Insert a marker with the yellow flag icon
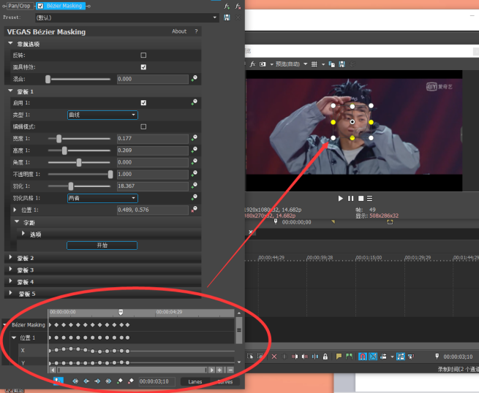Screen dimensions: 479x393 [339, 356]
